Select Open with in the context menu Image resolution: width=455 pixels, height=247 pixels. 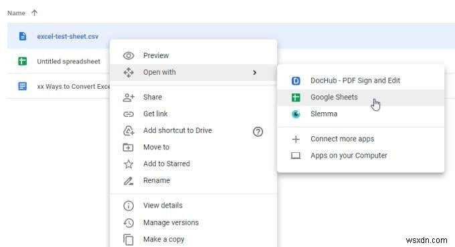click(193, 72)
